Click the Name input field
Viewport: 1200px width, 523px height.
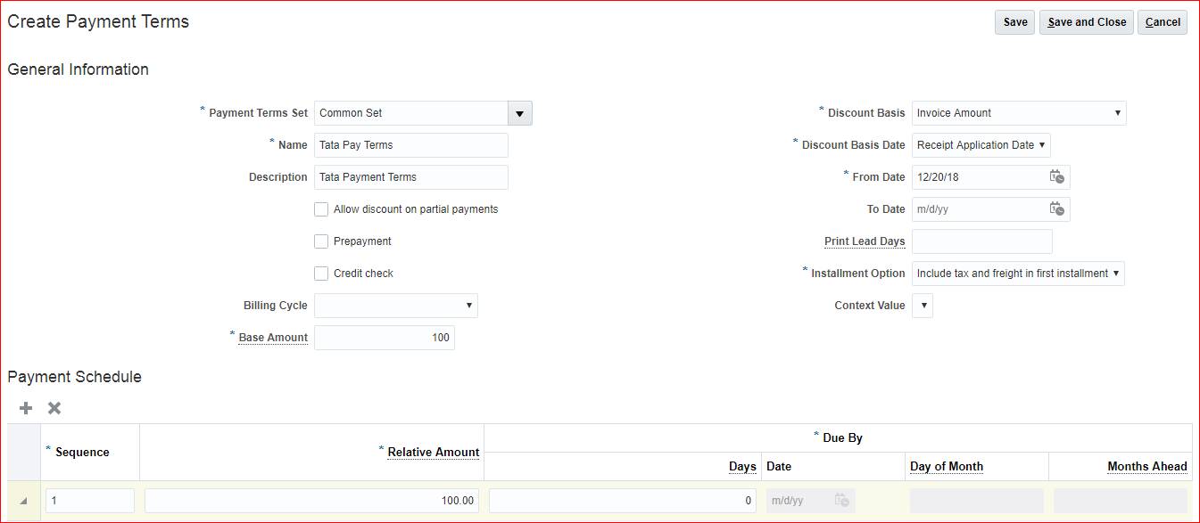coord(411,145)
